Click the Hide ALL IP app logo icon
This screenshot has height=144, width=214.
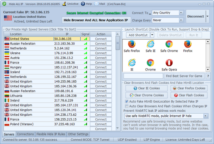(x=4, y=4)
